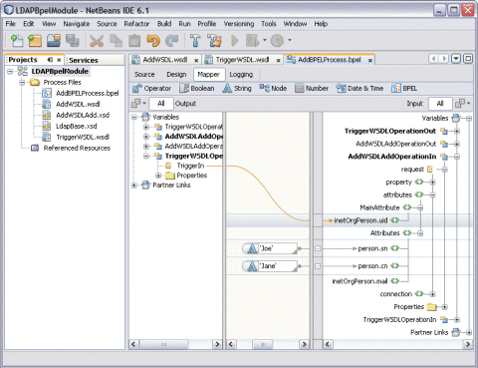Open the Versioning menu
Viewport: 478px width, 368px height.
239,24
